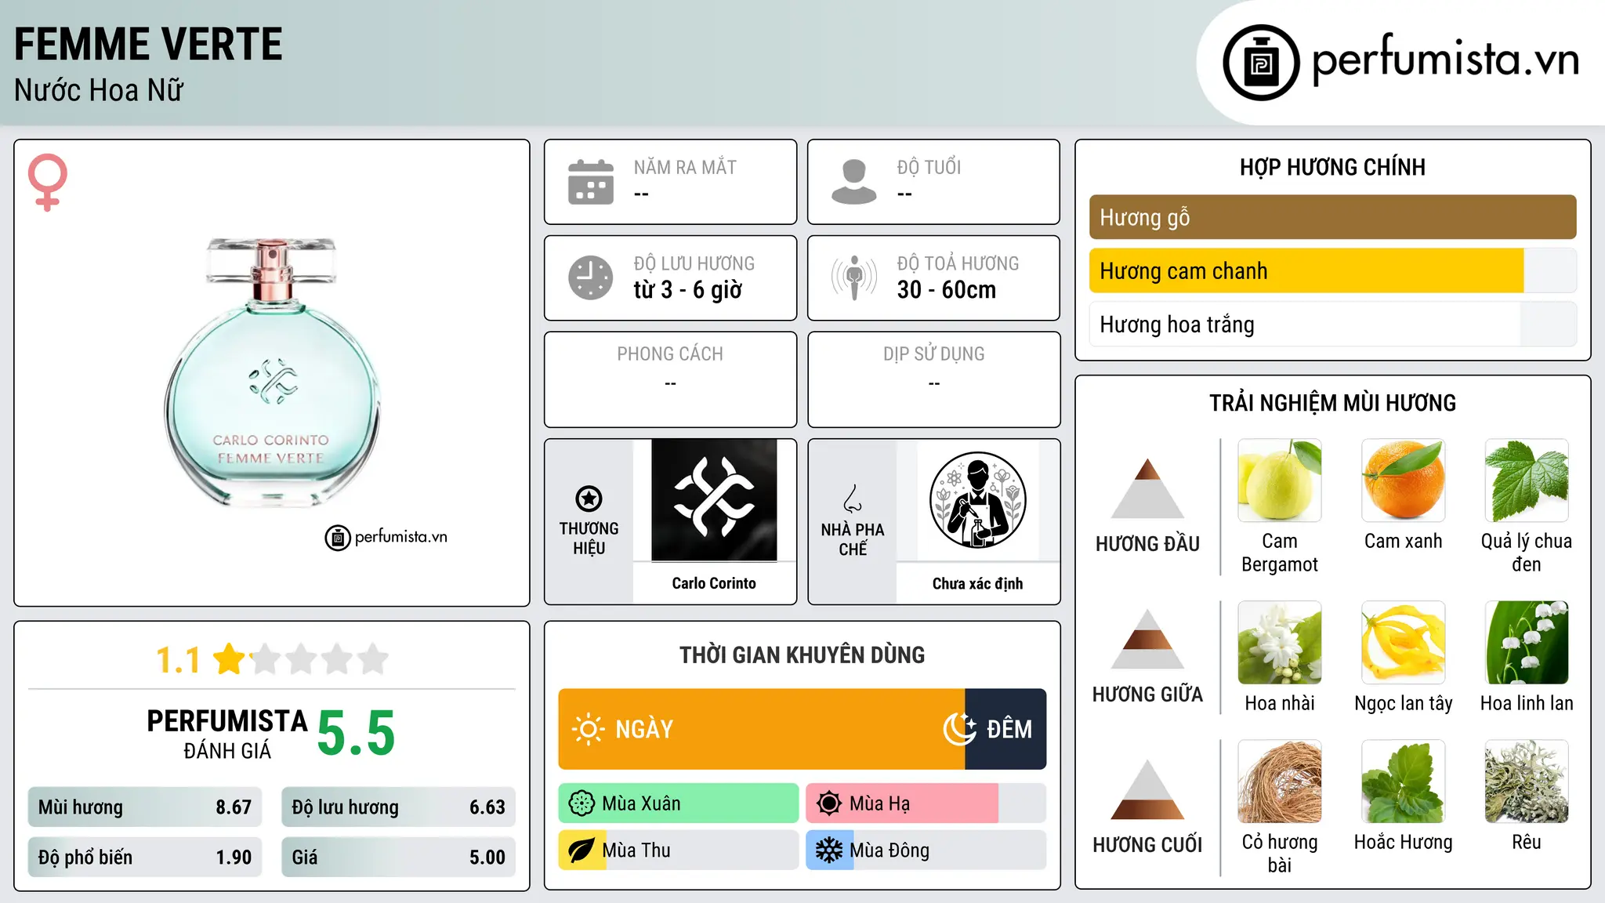Screen dimensions: 1605x903
Task: Click the Hương cam chanh accord bar
Action: (x=1332, y=270)
